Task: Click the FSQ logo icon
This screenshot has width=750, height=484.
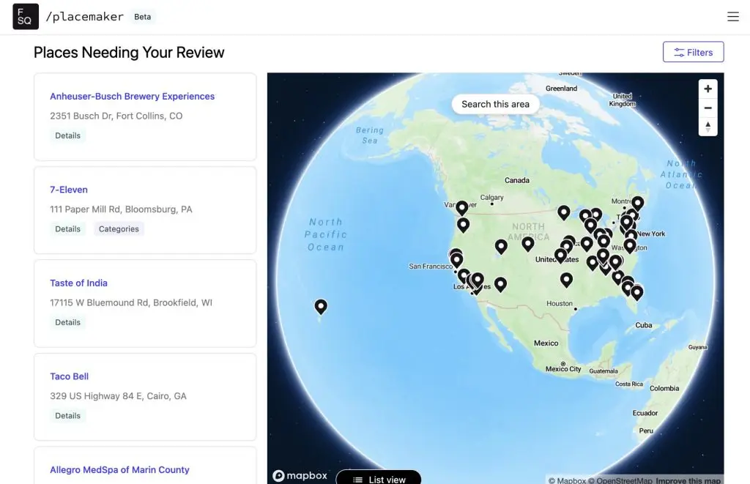Action: (x=26, y=17)
